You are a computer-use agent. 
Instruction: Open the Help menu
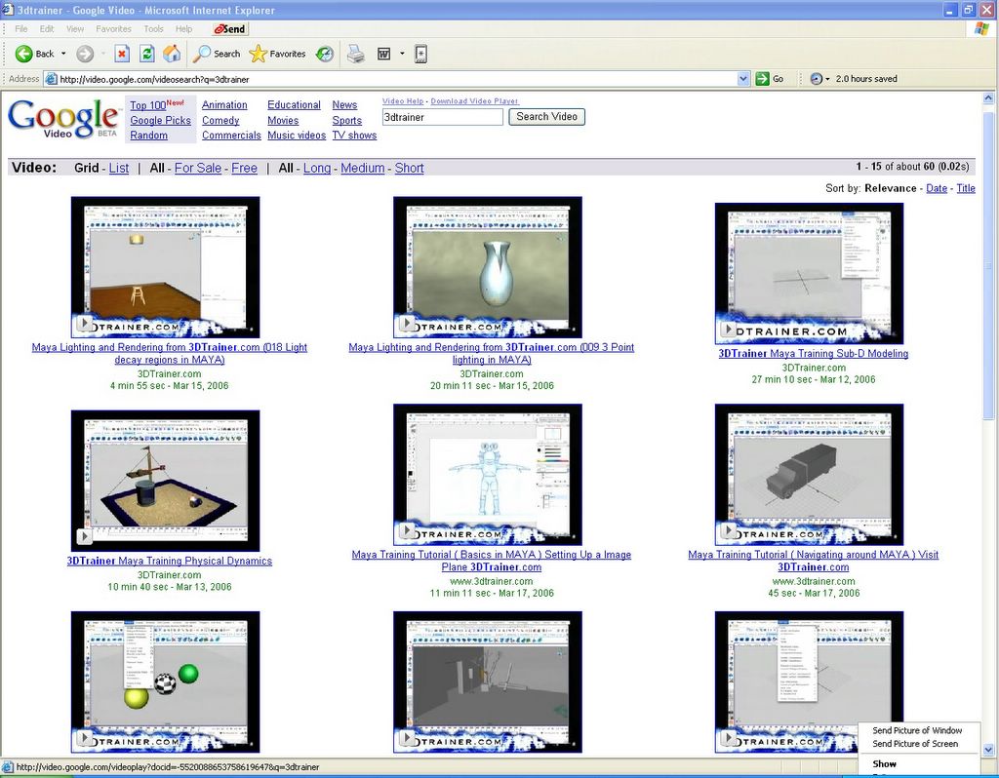click(x=184, y=28)
